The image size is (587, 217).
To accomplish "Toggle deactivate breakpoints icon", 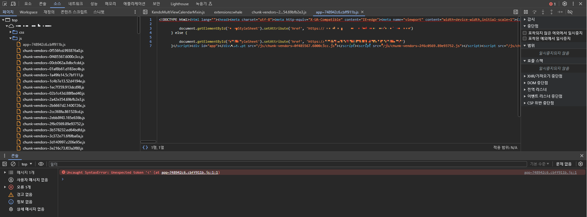I will coord(570,12).
